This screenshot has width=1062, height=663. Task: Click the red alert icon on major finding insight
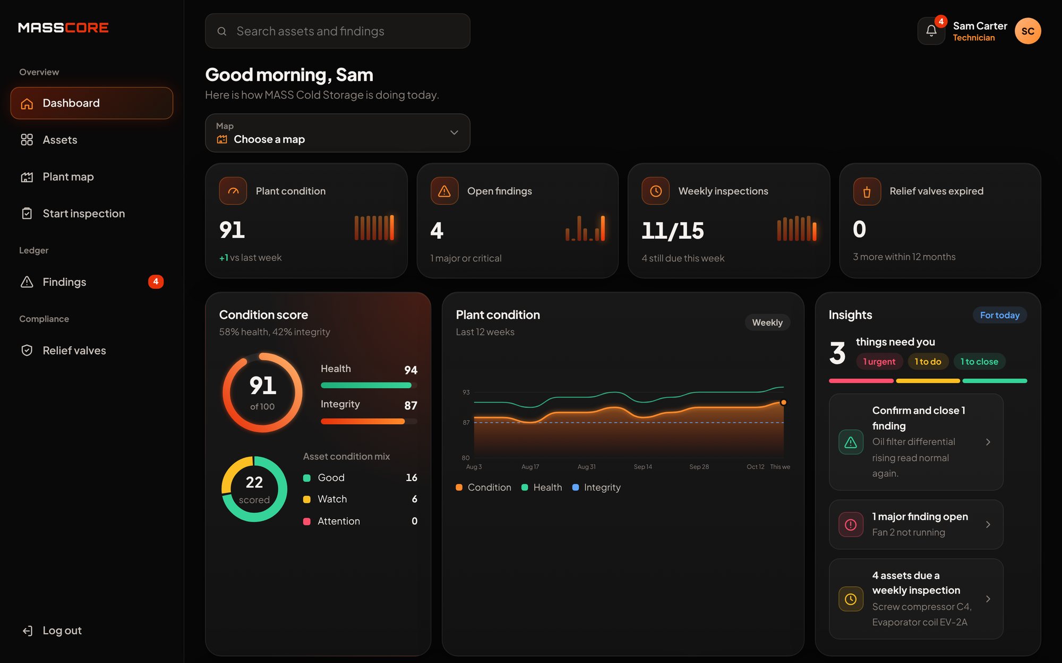(851, 525)
